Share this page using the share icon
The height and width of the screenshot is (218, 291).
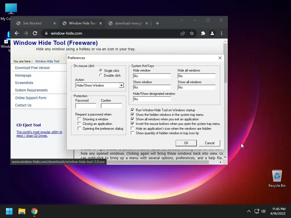183,33
